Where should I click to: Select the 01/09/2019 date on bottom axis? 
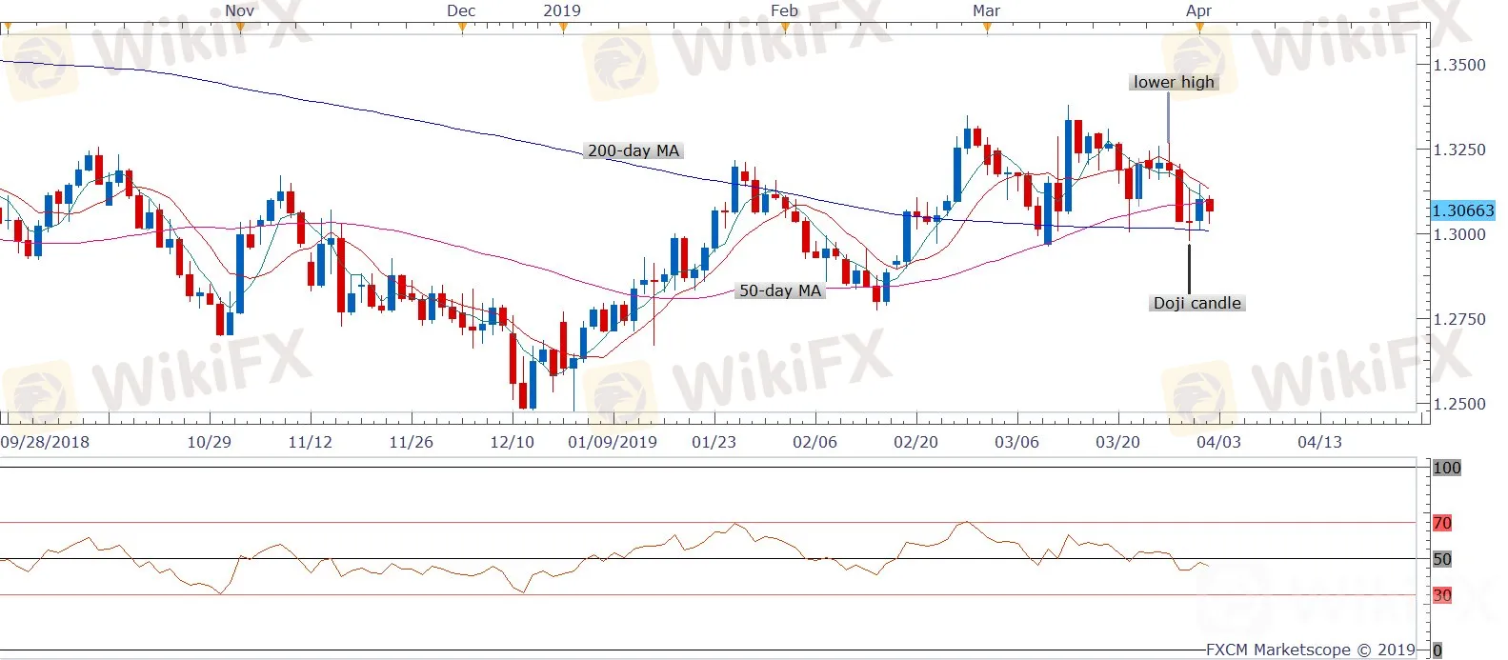(x=613, y=442)
